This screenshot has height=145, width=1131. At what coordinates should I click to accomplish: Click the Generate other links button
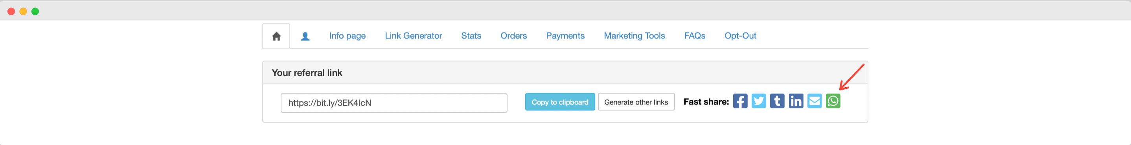coord(636,102)
